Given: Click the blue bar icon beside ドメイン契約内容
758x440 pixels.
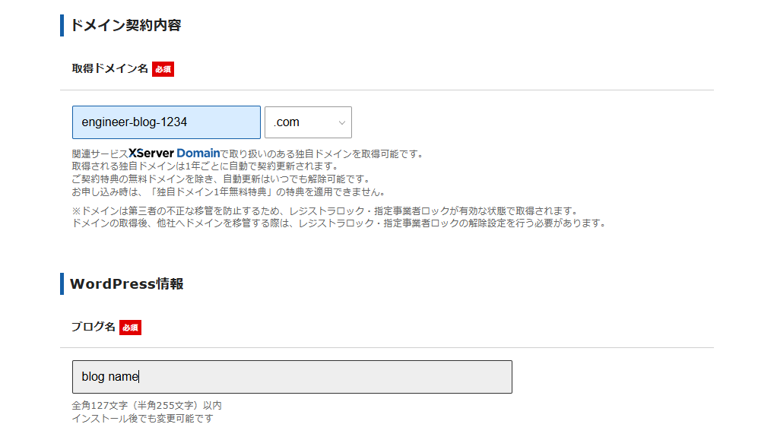Looking at the screenshot, I should pyautogui.click(x=62, y=25).
